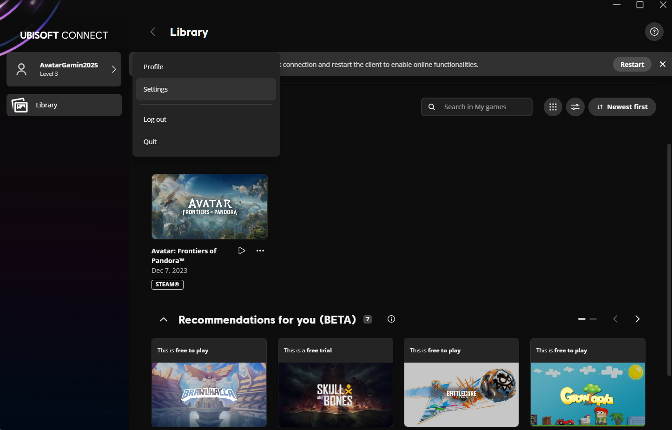
Task: Select first recommendations page indicator
Action: [x=582, y=319]
